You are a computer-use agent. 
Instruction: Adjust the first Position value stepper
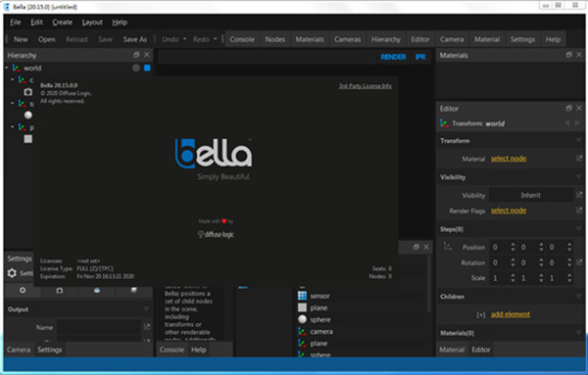(513, 247)
